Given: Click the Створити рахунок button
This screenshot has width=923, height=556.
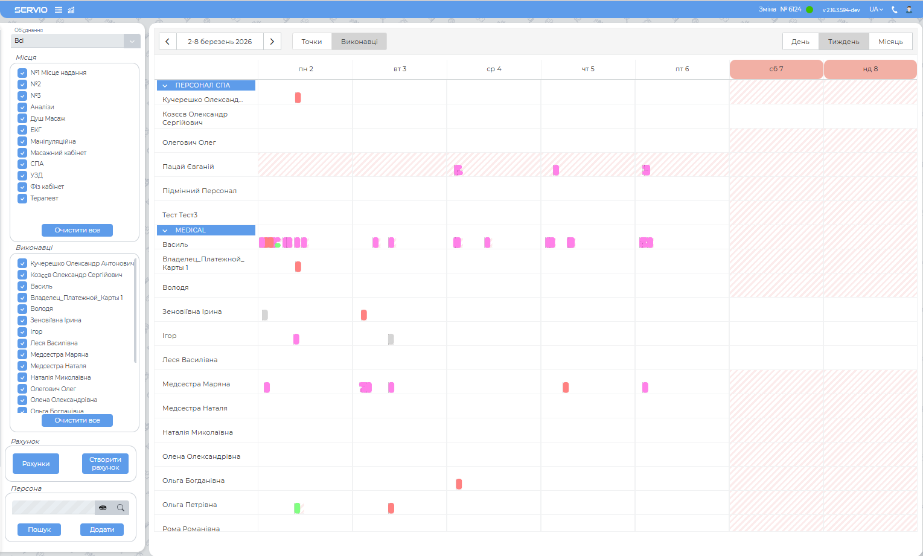Looking at the screenshot, I should pos(105,464).
